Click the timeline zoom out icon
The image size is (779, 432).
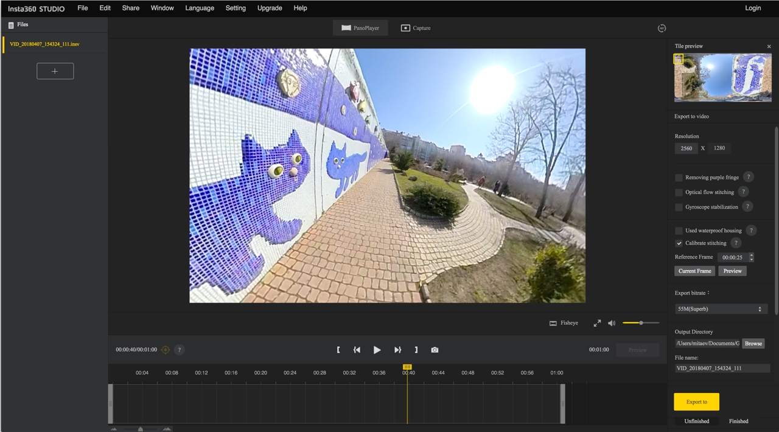point(114,429)
